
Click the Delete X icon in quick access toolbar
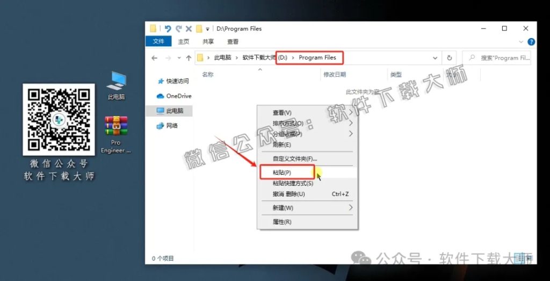(189, 29)
